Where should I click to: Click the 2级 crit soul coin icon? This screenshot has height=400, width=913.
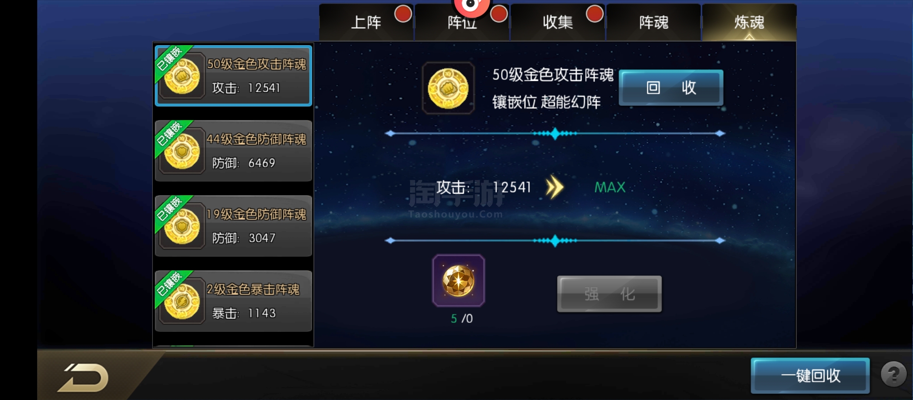pos(182,301)
